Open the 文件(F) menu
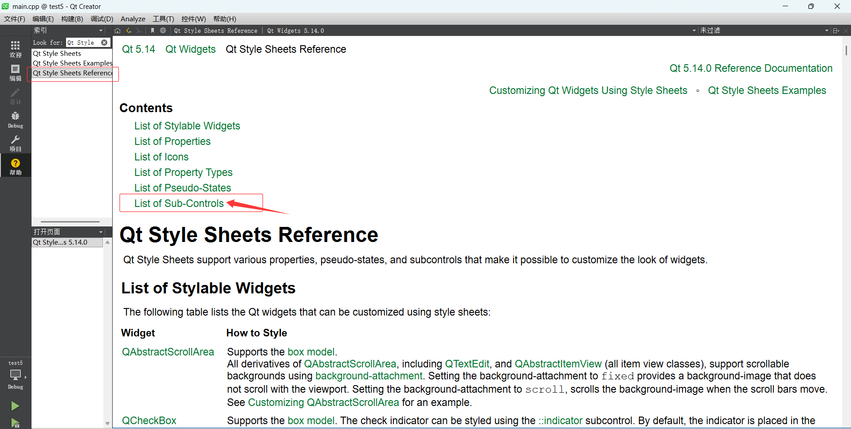 pyautogui.click(x=15, y=19)
